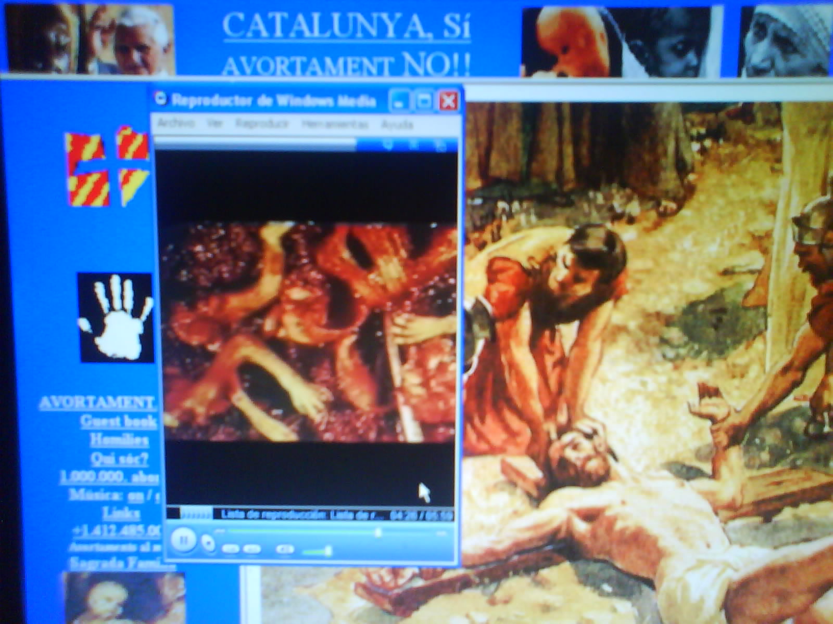Screen dimensions: 833x624
Task: Click the rightmost icon in player's top strip
Action: click(x=440, y=145)
